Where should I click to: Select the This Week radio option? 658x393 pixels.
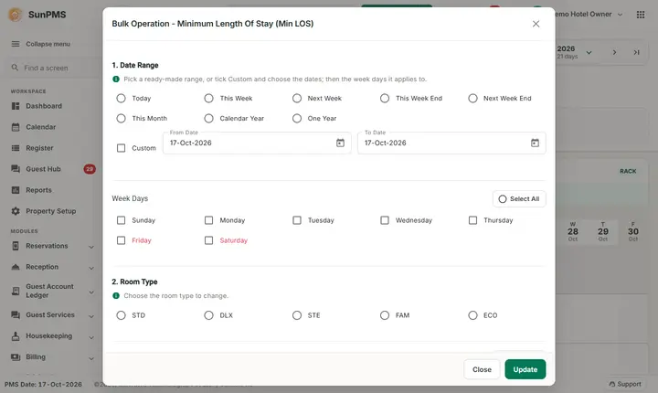pyautogui.click(x=208, y=99)
